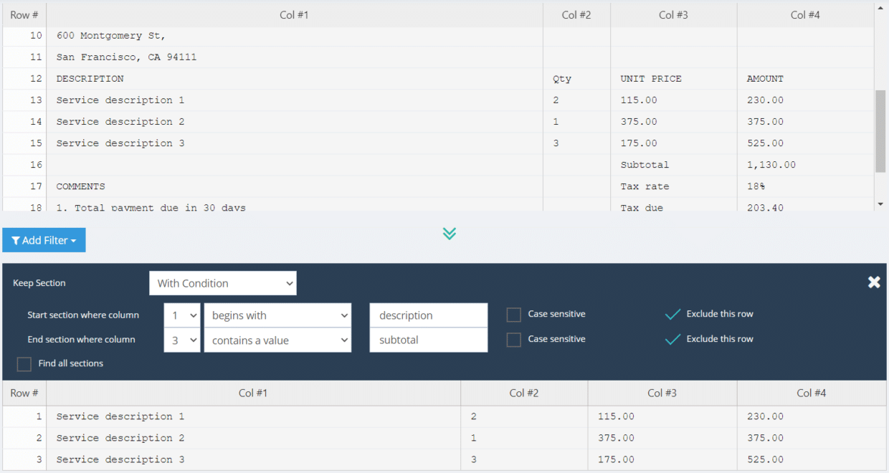Toggle Case sensitive for start section
Image resolution: width=889 pixels, height=473 pixels.
click(x=513, y=315)
